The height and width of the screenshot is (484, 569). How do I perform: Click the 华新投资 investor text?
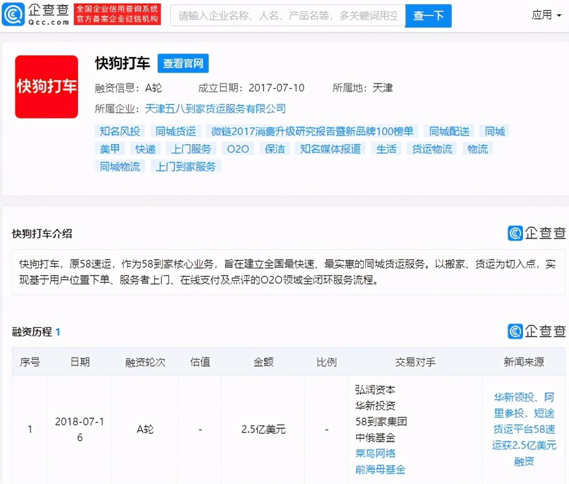click(375, 405)
